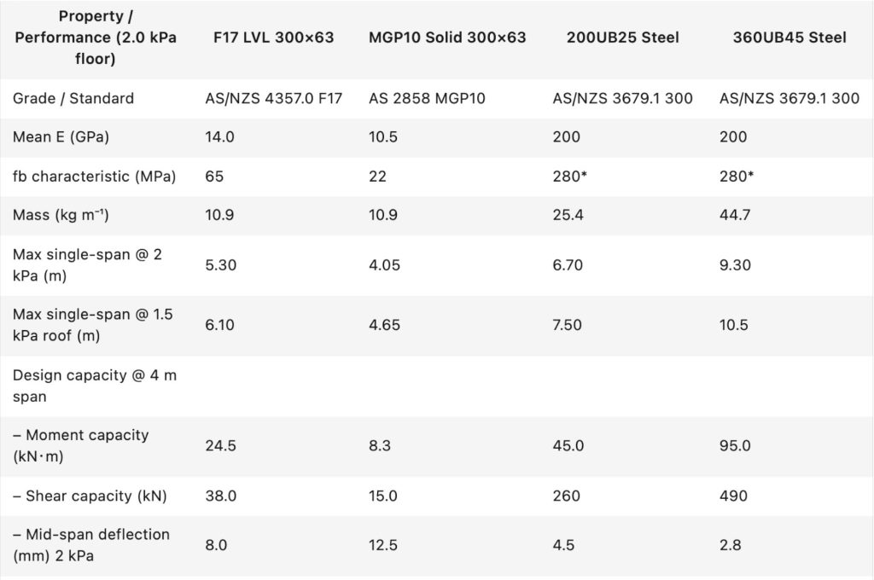Click the 9.30 single-span value
The image size is (874, 580).
[x=735, y=265]
